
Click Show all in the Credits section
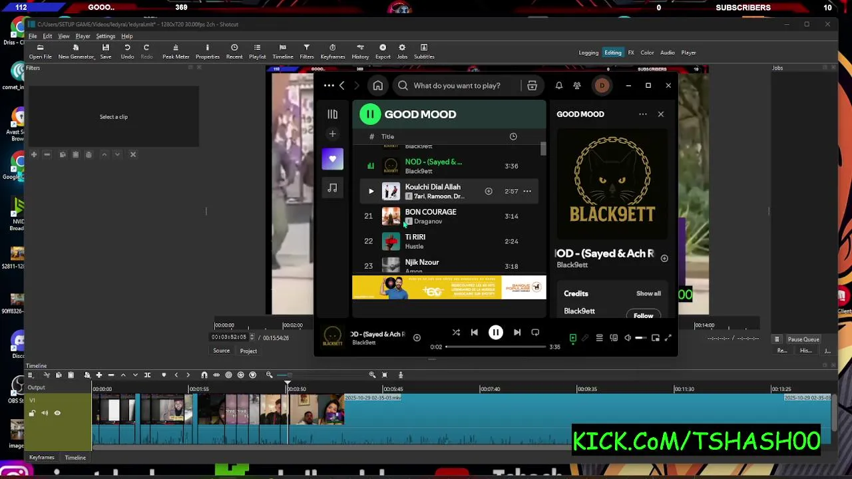click(x=648, y=293)
